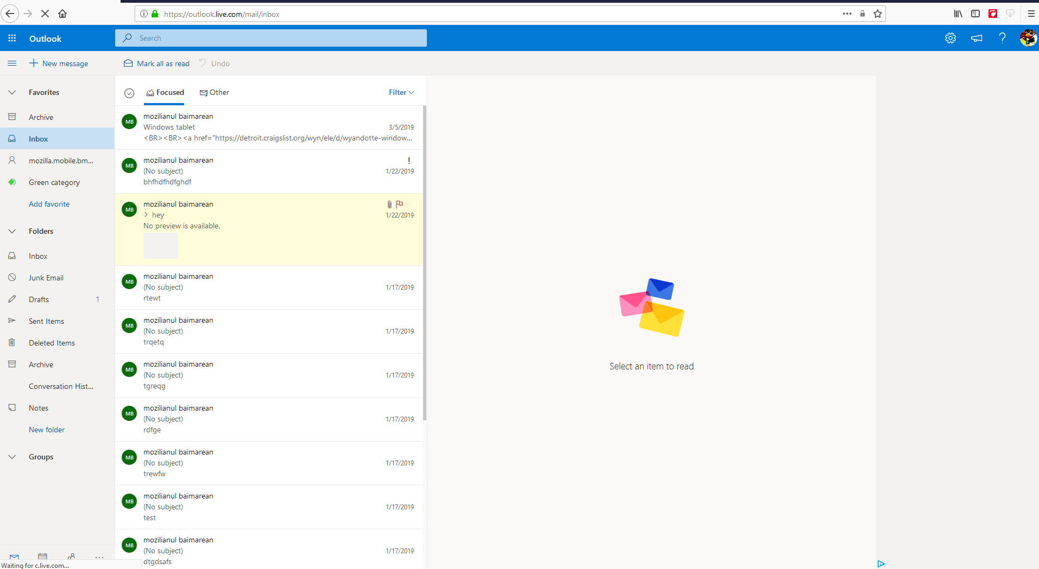Select the Green category color icon
This screenshot has height=569, width=1039.
pyautogui.click(x=12, y=182)
